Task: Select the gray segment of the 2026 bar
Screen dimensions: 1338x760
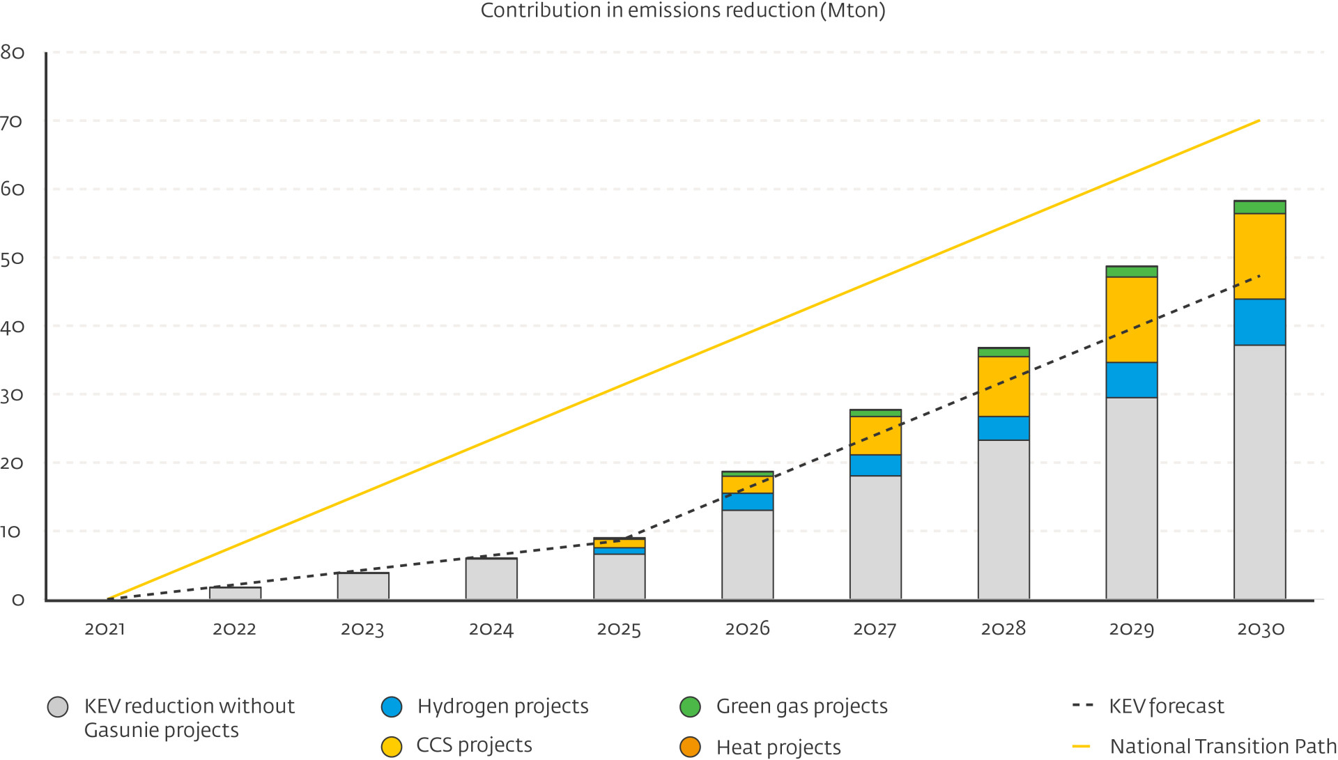Action: (x=748, y=555)
